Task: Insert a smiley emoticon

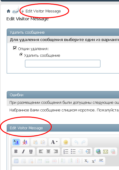Action: coord(66,142)
